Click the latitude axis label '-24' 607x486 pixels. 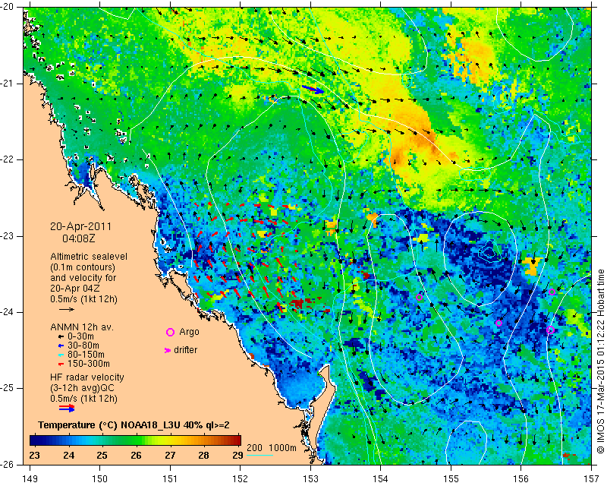point(8,312)
